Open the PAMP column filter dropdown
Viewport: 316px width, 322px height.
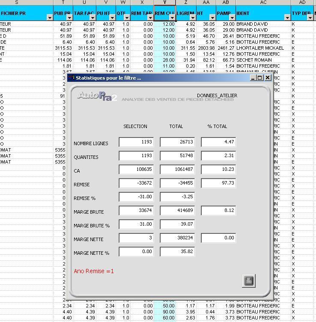(232, 18)
